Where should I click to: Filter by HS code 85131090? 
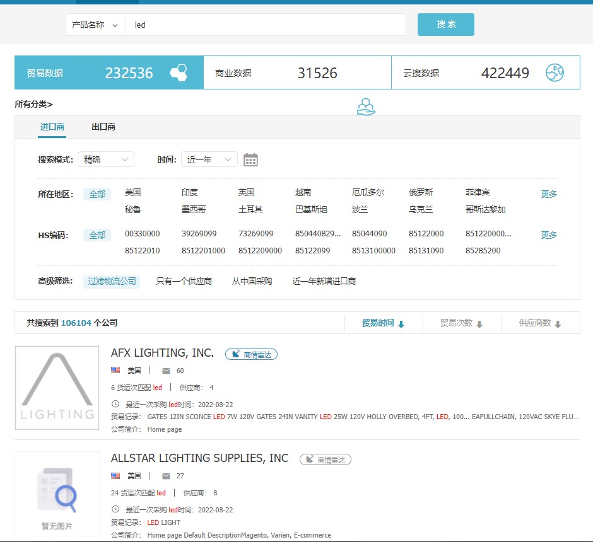pyautogui.click(x=426, y=251)
